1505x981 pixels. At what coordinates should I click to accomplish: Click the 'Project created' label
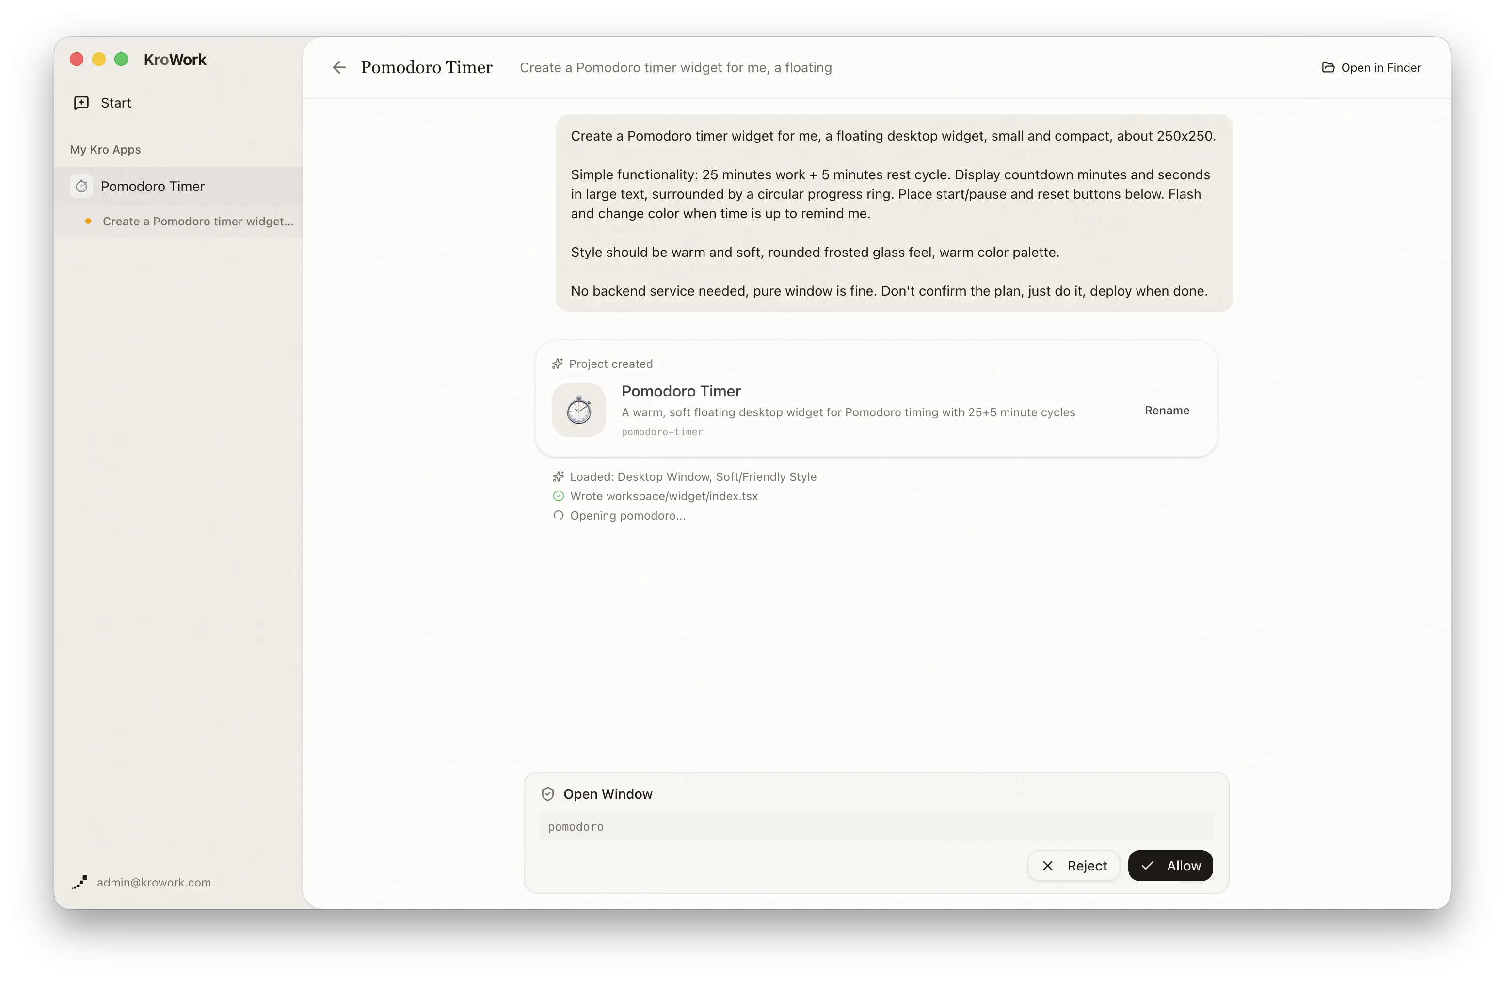click(x=611, y=364)
